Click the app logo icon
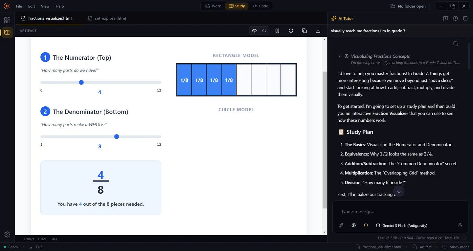 7,6
